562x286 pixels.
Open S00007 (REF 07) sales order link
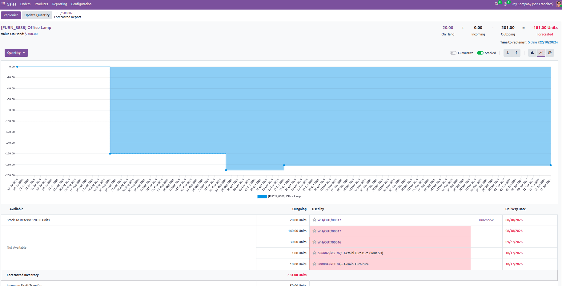point(330,253)
